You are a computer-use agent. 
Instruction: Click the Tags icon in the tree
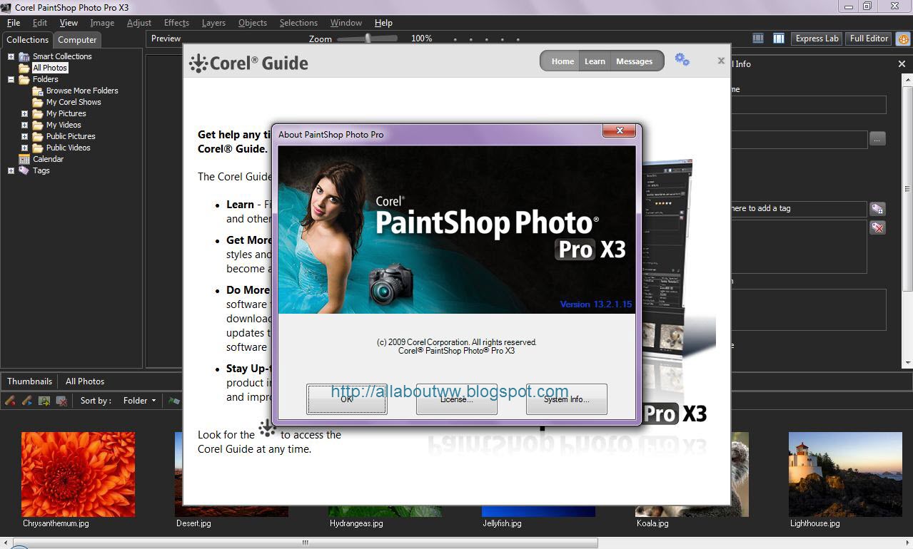click(24, 170)
